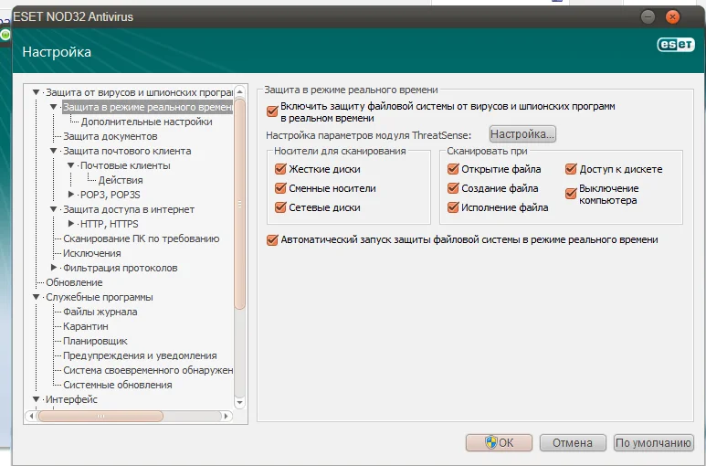Select Исключения tree item

coord(92,253)
